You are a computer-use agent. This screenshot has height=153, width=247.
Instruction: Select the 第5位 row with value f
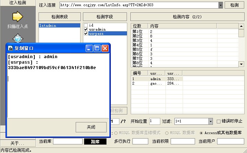click(x=185, y=50)
